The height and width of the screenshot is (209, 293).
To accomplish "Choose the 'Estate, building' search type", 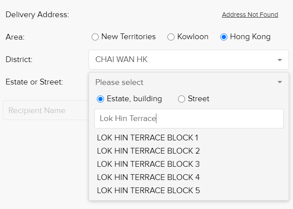I will click(x=100, y=99).
